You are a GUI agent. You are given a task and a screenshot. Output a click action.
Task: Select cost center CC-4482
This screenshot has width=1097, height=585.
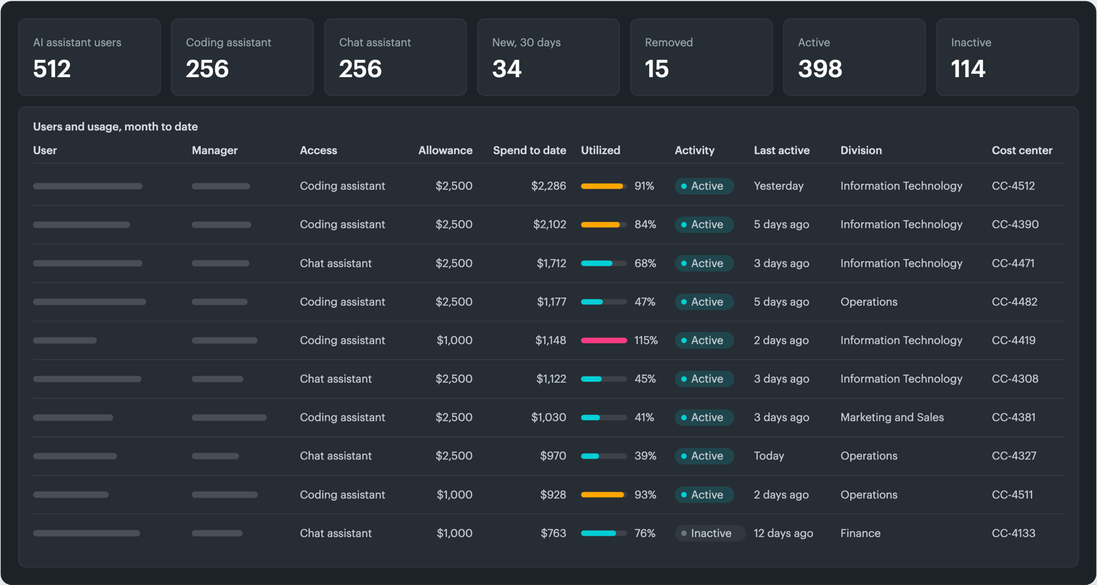1014,301
